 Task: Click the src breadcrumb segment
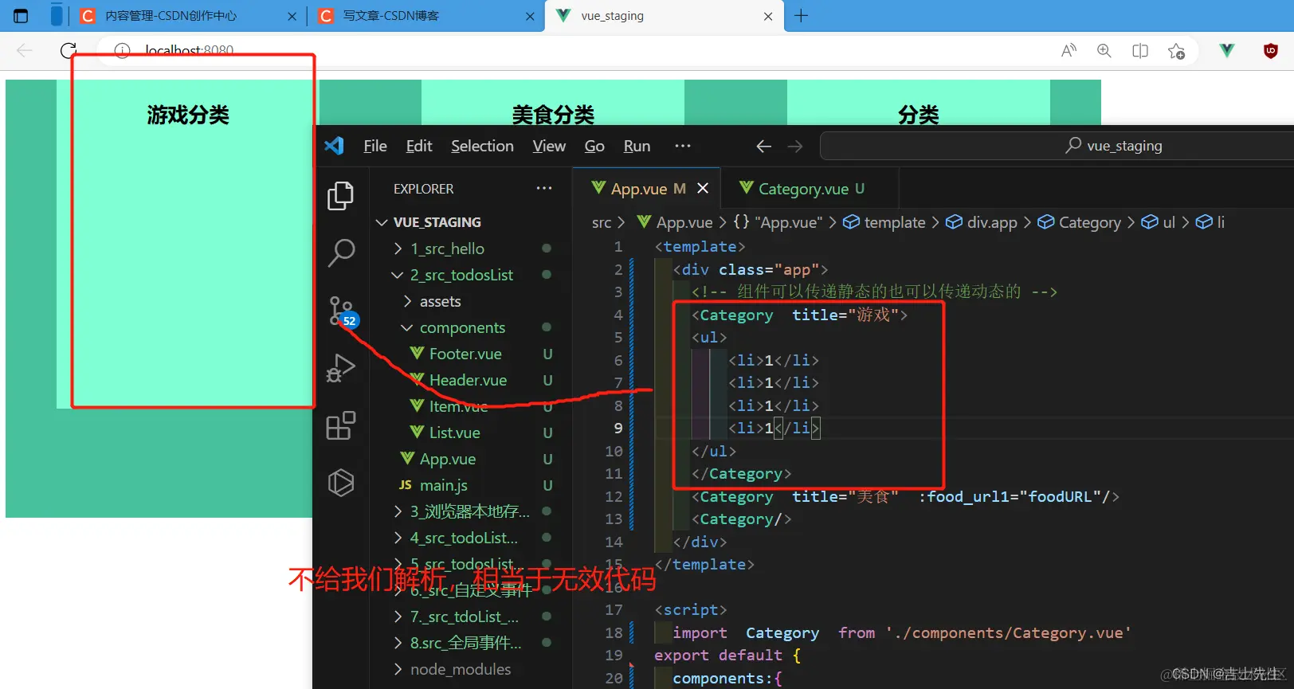602,223
